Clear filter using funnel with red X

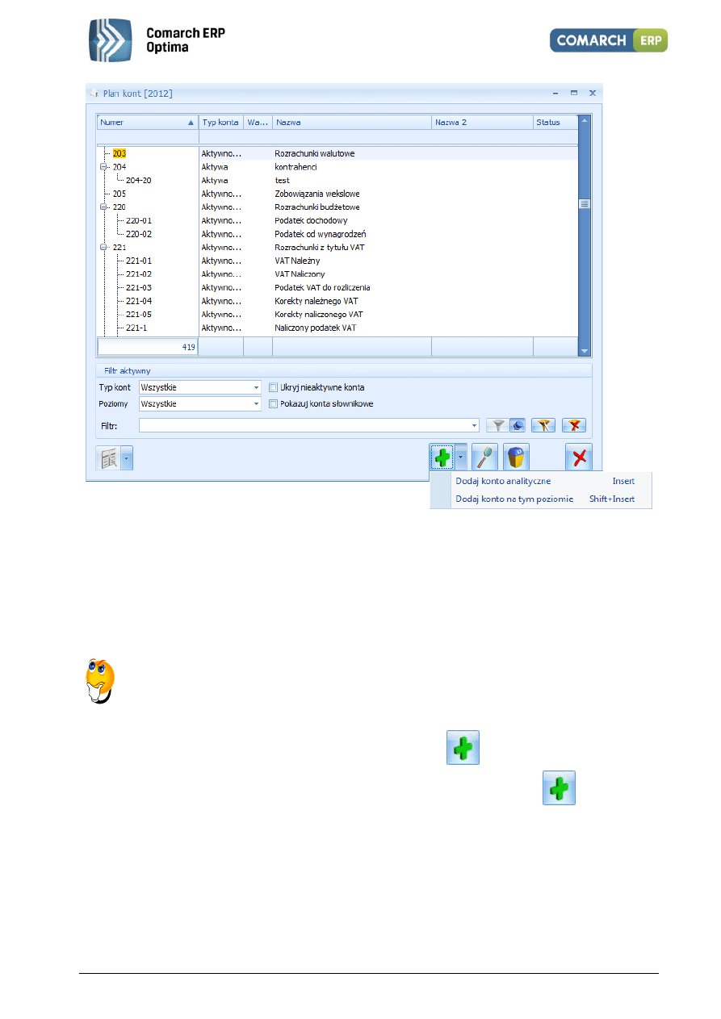click(x=575, y=425)
